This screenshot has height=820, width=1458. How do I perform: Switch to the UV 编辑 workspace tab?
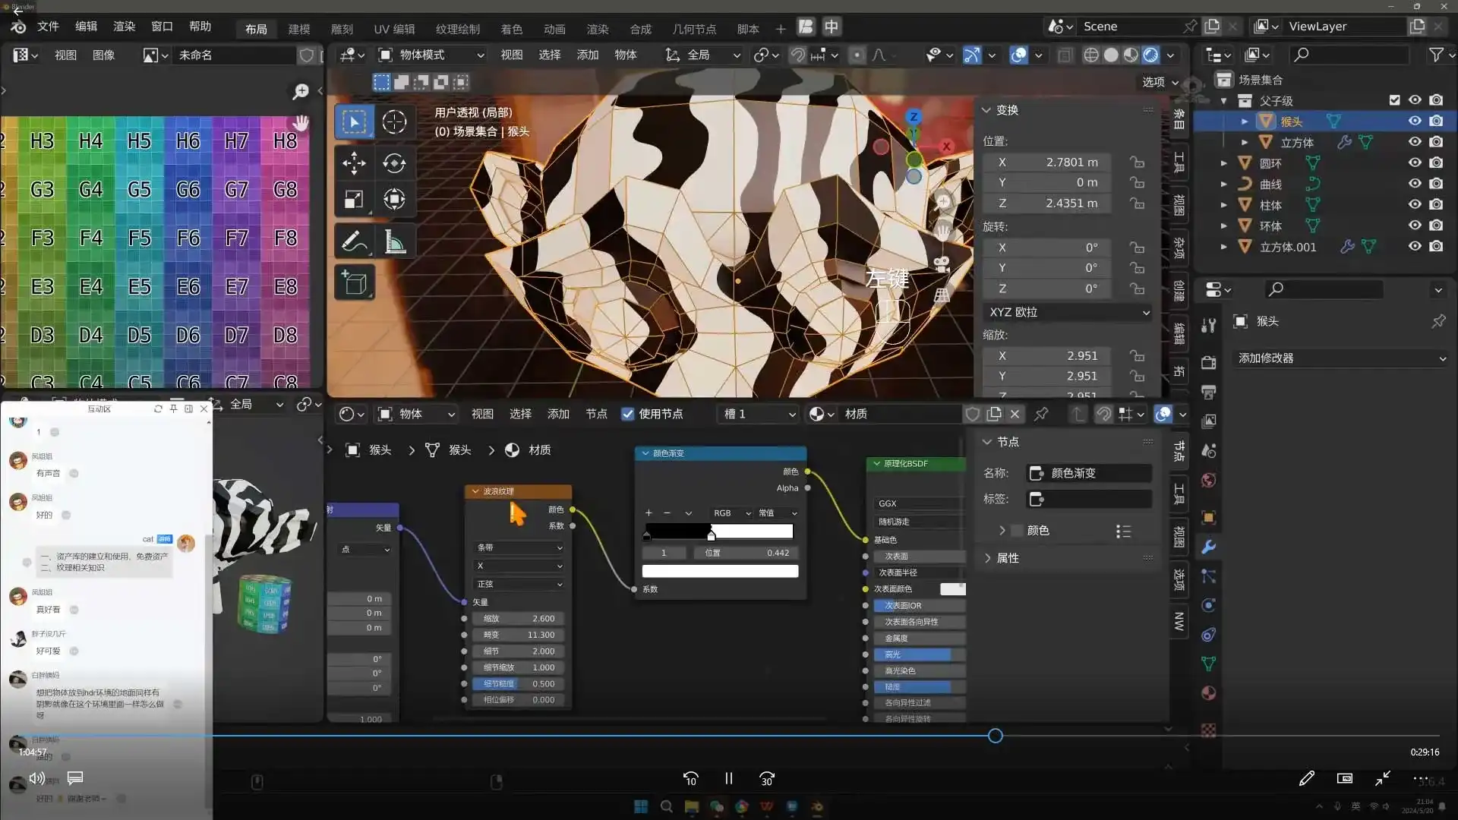(x=394, y=29)
